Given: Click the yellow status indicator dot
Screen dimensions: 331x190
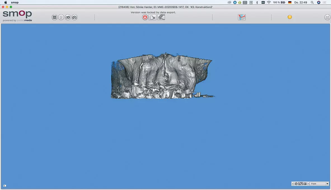Looking at the screenshot, I should (290, 17).
